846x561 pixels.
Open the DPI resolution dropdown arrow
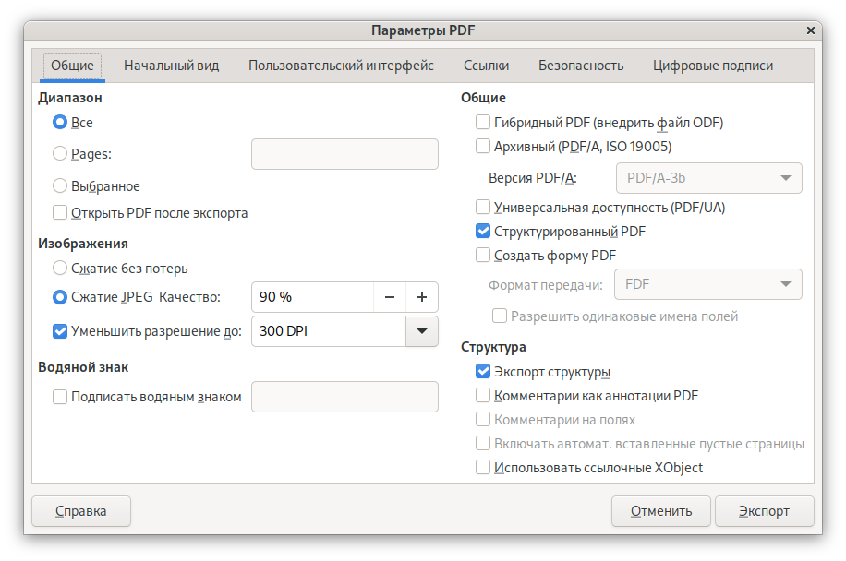pos(421,331)
